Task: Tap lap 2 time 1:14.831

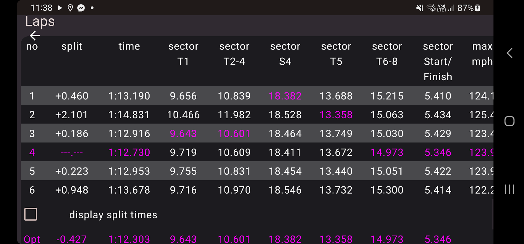Action: point(129,115)
